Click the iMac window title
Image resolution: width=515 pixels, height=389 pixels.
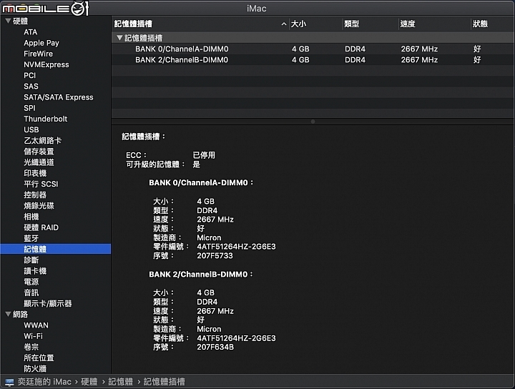click(x=257, y=9)
